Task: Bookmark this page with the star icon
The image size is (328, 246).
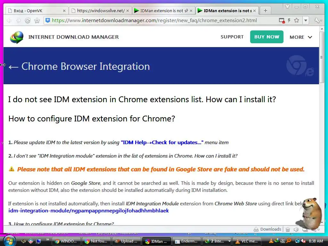Action: (296, 20)
